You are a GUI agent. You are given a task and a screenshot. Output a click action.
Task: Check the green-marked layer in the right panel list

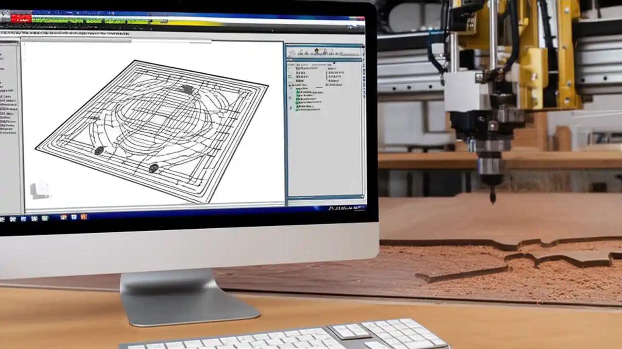click(x=297, y=103)
